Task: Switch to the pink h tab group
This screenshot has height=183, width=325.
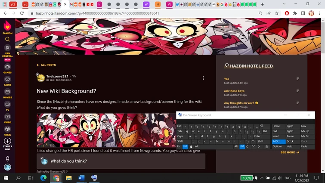Action: (99, 4)
